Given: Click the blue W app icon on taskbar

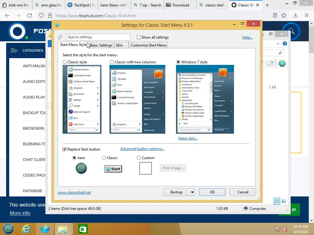Looking at the screenshot, I should point(45,229).
